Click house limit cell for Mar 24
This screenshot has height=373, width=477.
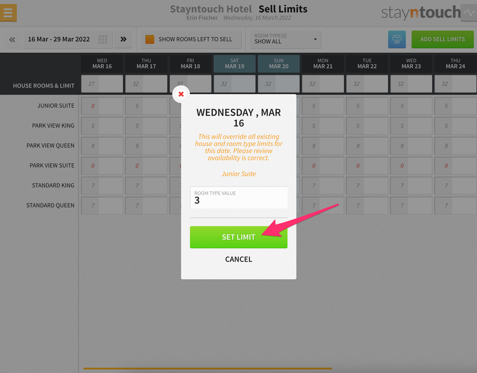tap(455, 83)
